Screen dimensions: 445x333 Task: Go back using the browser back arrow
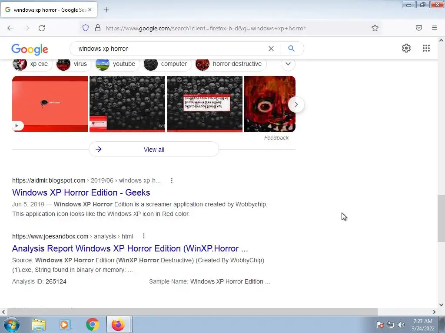click(x=10, y=28)
